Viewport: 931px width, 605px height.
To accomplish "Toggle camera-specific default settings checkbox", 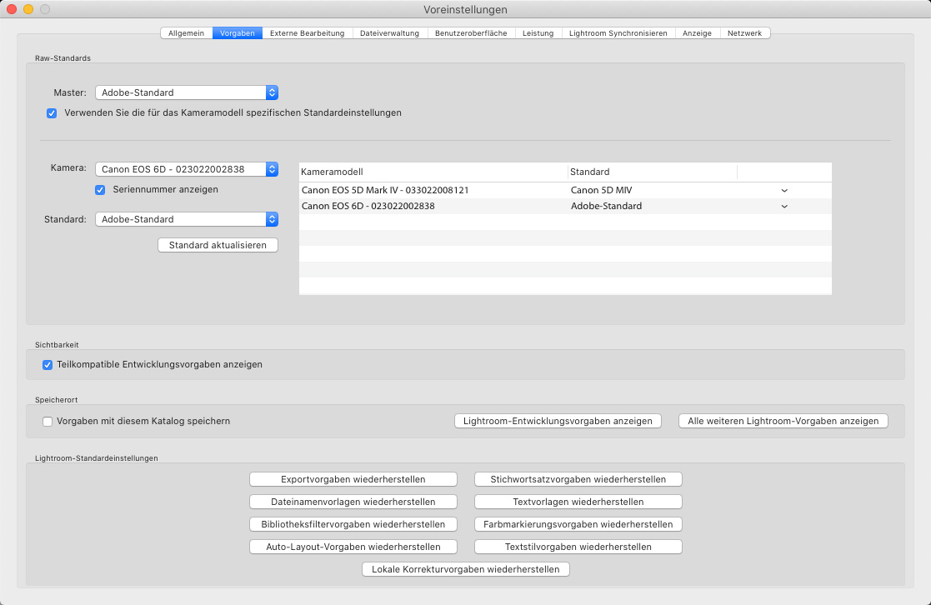I will click(52, 112).
